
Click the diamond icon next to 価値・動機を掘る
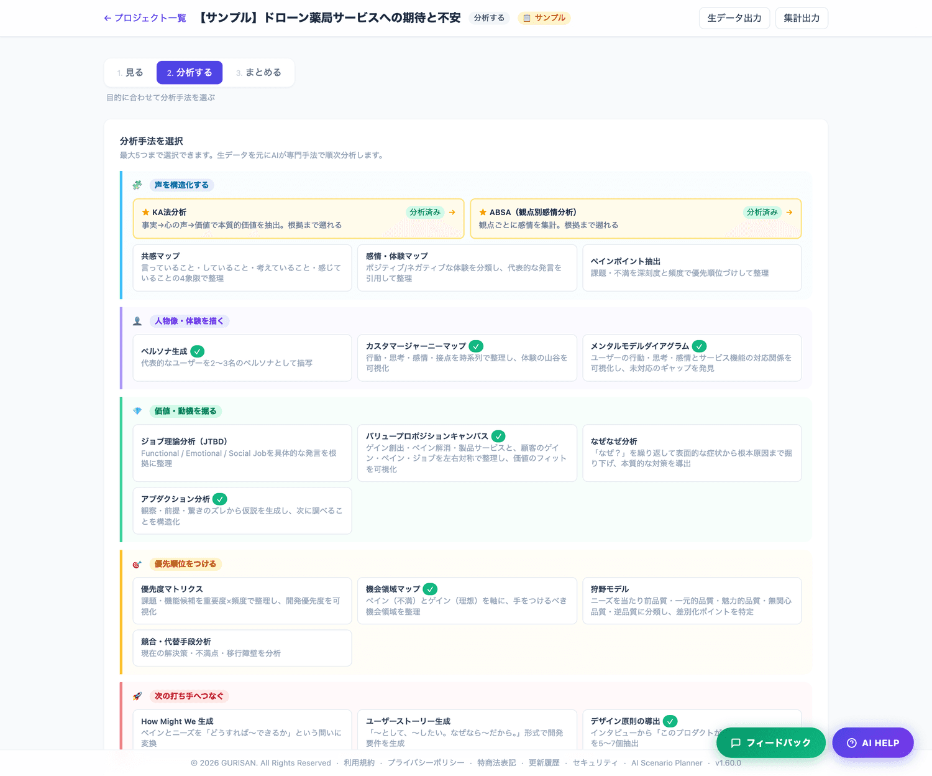click(x=137, y=411)
